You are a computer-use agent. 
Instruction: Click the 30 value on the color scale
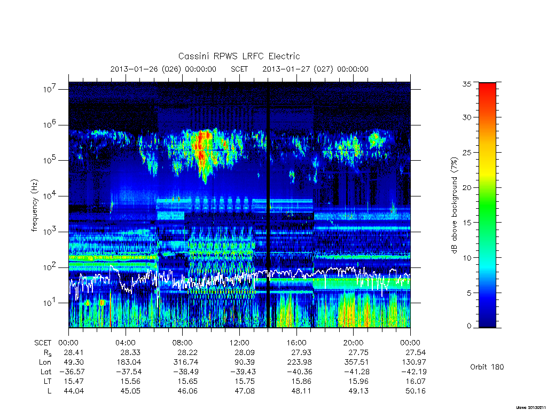click(x=467, y=117)
